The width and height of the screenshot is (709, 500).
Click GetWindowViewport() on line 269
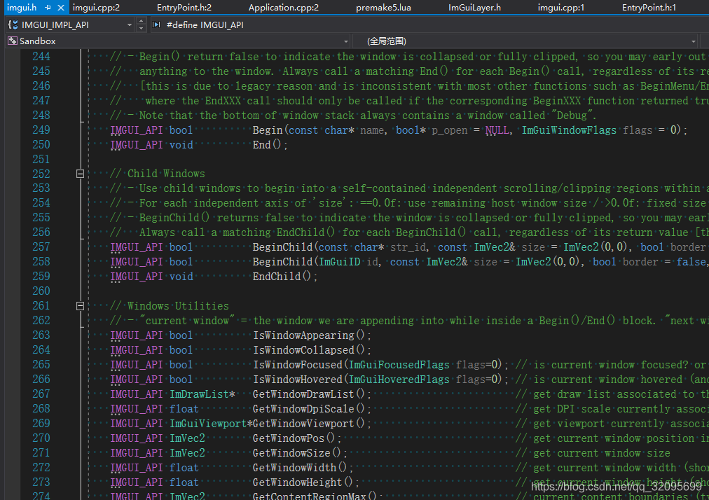[x=312, y=423]
